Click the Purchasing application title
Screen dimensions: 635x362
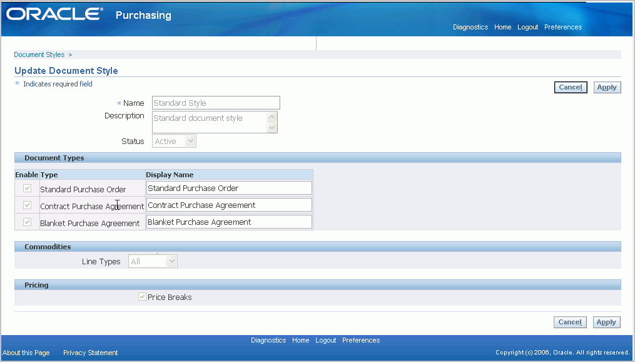pyautogui.click(x=143, y=15)
